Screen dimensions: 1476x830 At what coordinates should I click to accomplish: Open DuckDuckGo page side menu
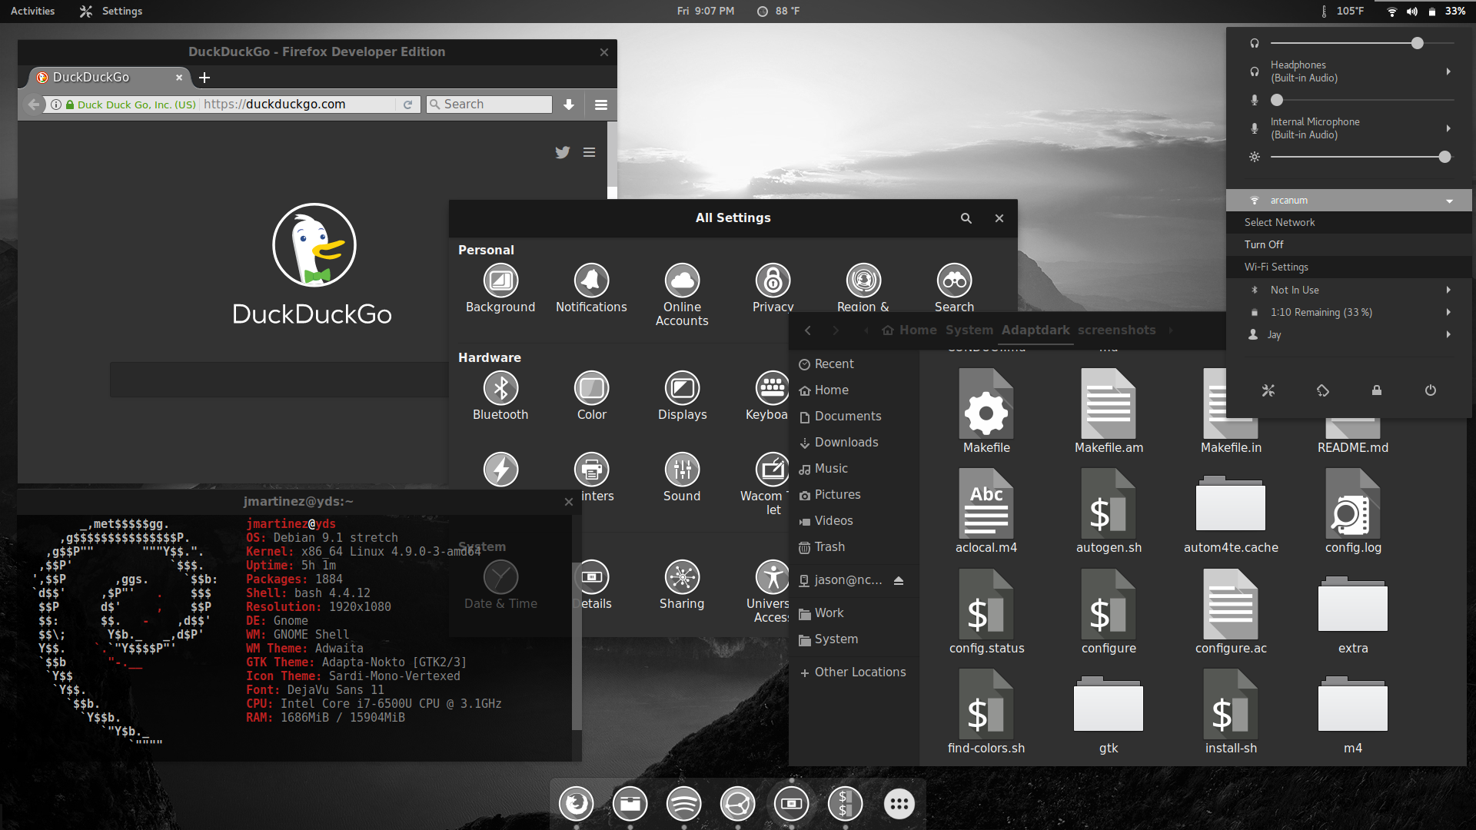click(589, 152)
